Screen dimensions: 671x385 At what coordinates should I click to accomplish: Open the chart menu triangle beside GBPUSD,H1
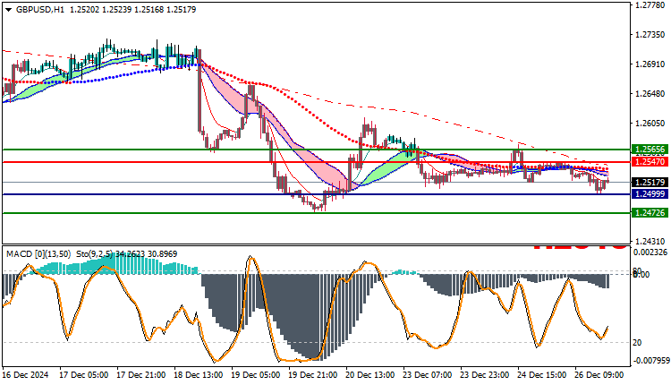(9, 10)
